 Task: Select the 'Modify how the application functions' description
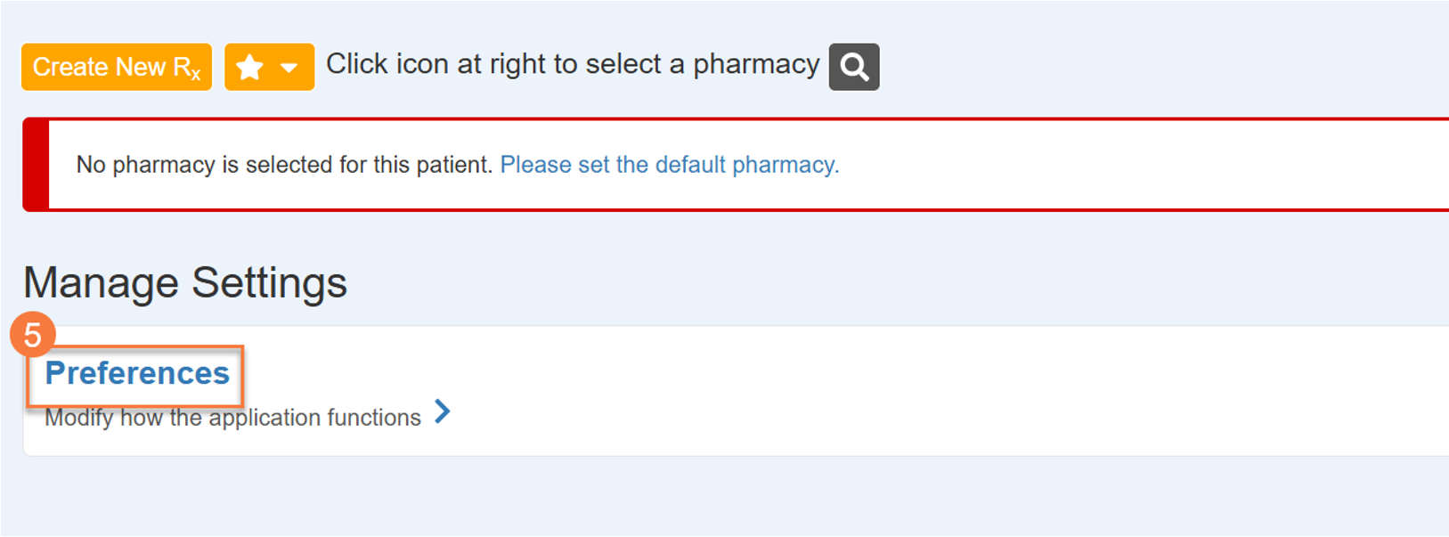pyautogui.click(x=232, y=417)
